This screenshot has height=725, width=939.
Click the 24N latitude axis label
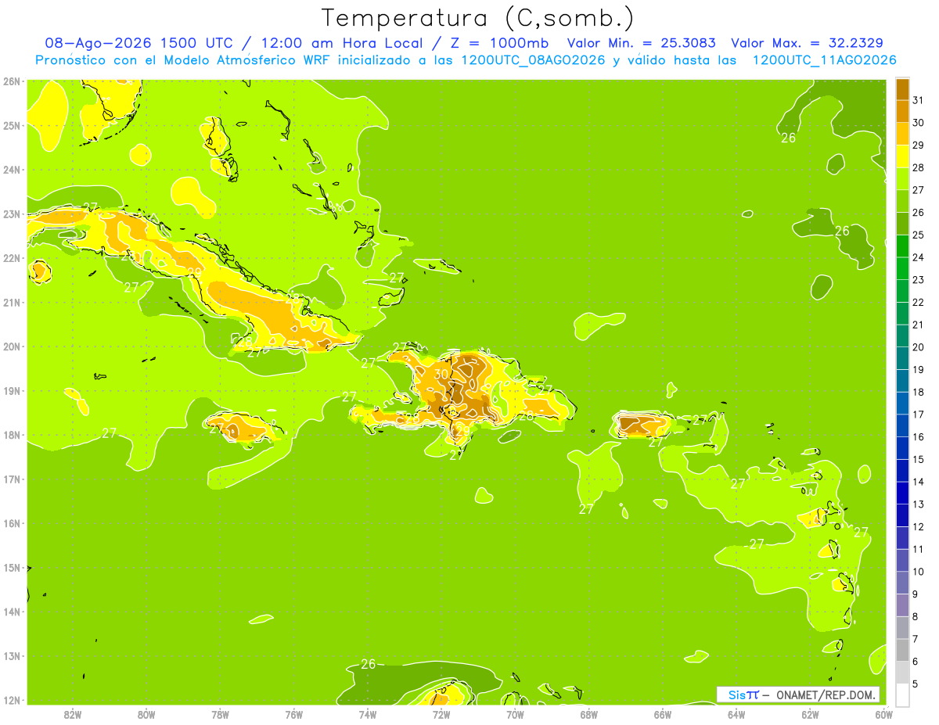12,170
